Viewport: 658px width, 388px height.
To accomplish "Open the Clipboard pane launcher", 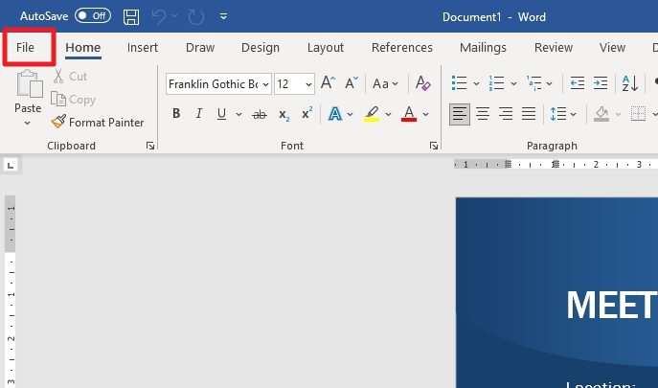I will (x=150, y=146).
